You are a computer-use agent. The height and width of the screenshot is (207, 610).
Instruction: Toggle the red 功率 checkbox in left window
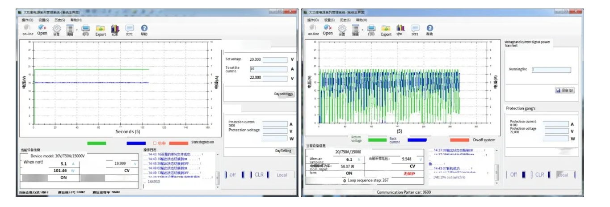(x=155, y=143)
